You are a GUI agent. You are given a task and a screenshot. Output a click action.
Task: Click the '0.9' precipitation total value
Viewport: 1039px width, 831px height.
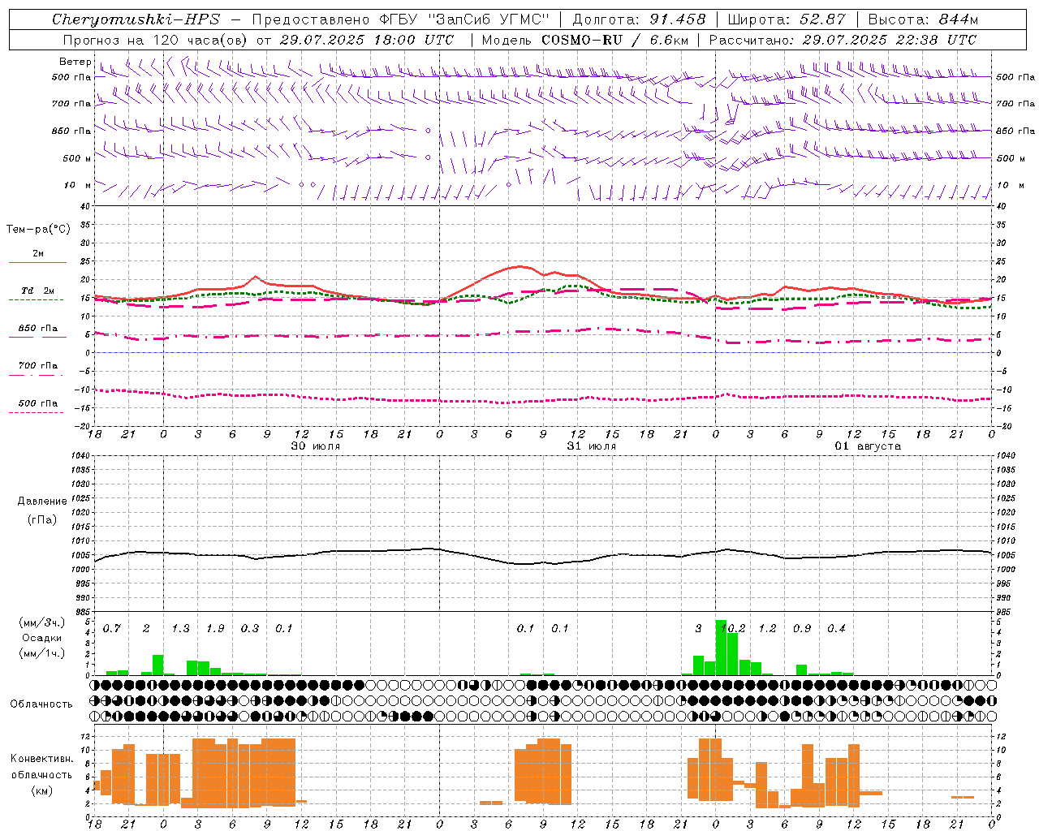802,629
